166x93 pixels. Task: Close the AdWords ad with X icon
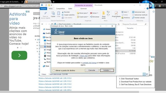tap(29, 12)
